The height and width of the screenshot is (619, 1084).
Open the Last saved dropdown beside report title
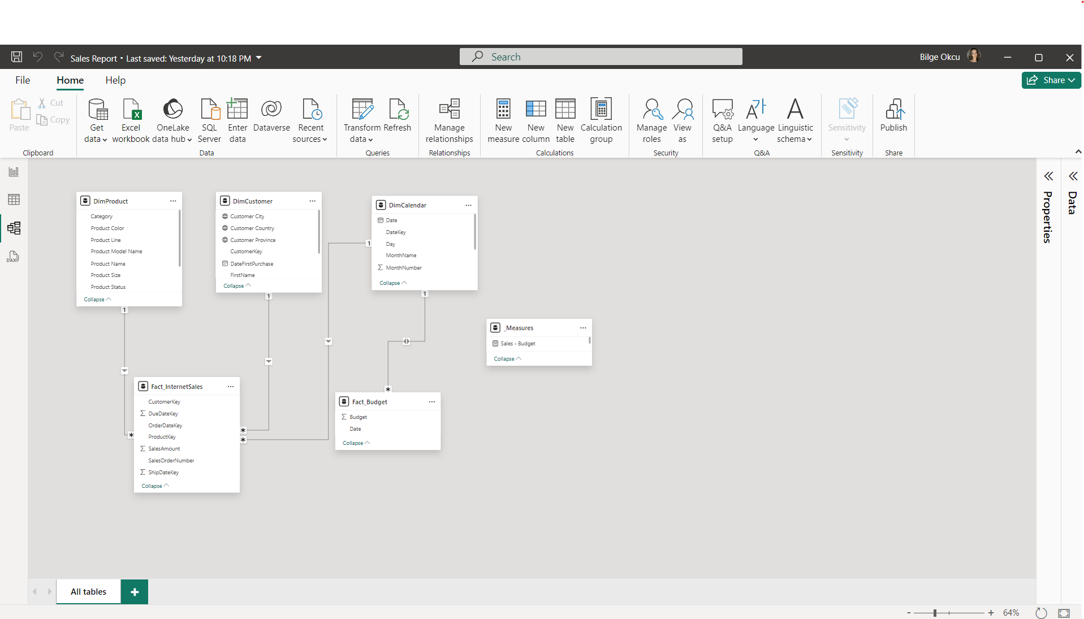pos(259,57)
